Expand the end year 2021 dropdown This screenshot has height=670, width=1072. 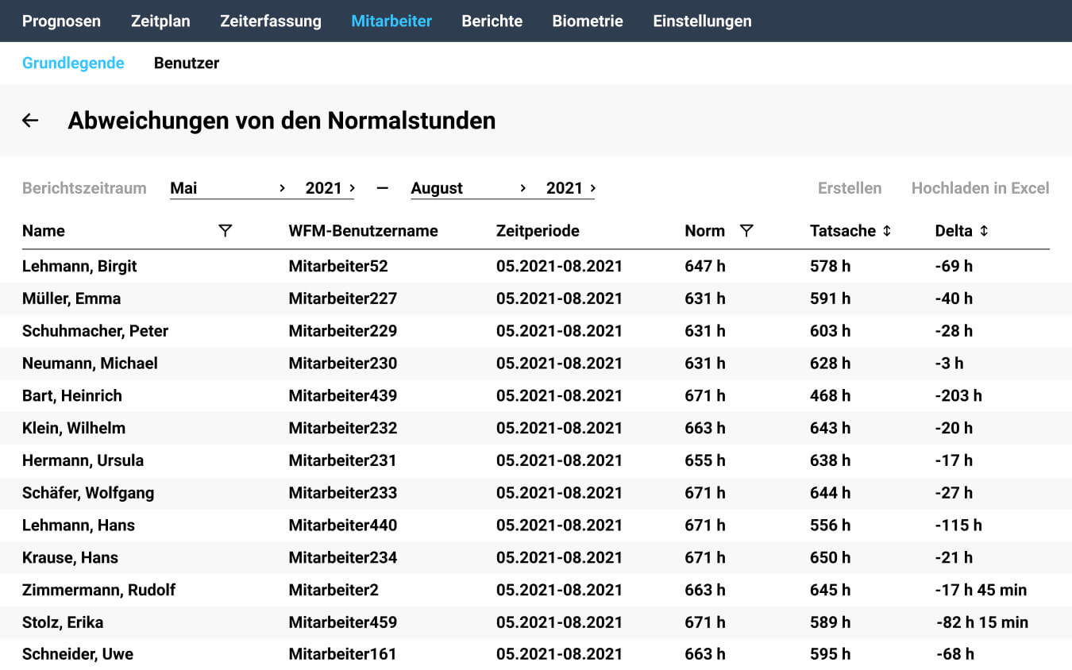pos(570,188)
